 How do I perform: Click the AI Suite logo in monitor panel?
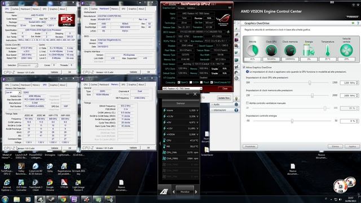click(x=164, y=191)
